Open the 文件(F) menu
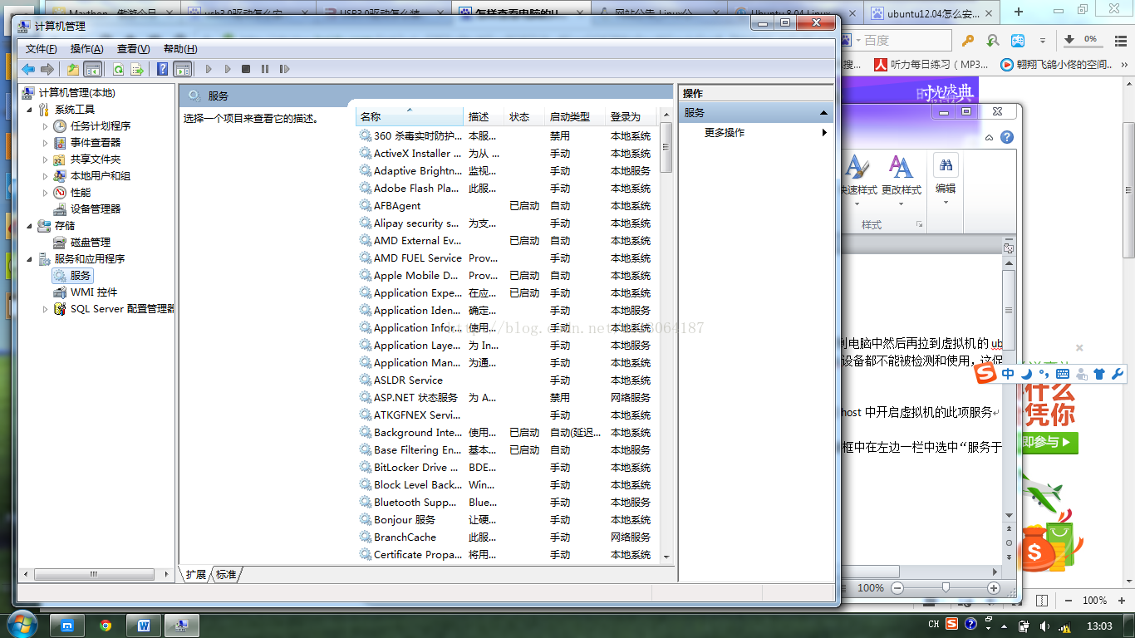1135x638 pixels. tap(42, 49)
